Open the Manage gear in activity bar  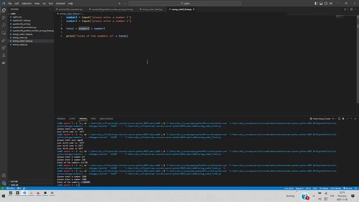point(4,183)
